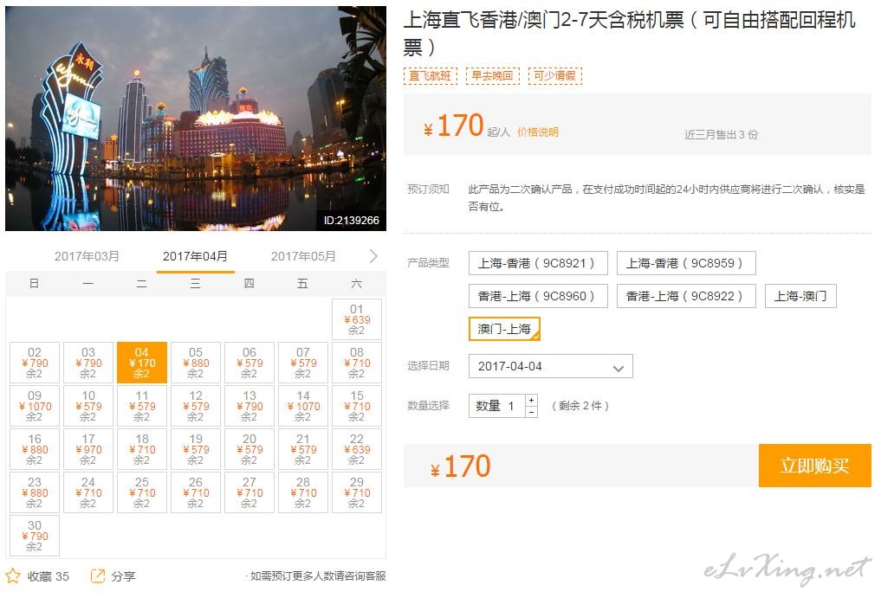Click the （剩余 2 件） stock text
Screen dimensions: 881x598
(x=580, y=406)
